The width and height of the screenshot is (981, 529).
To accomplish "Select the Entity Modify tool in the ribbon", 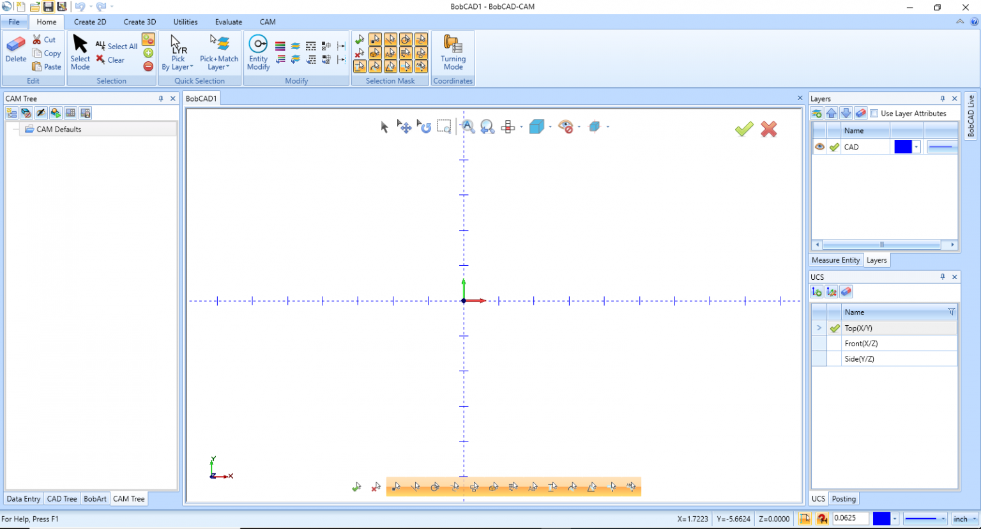I will (257, 51).
